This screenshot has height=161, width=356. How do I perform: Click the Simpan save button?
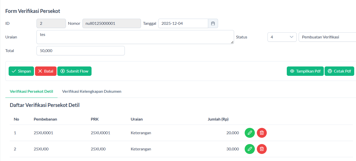click(x=21, y=71)
